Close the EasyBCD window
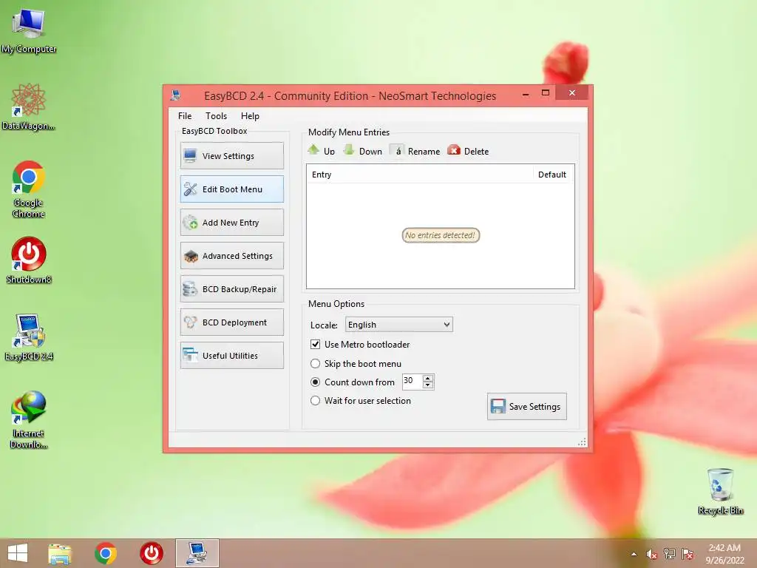This screenshot has width=757, height=568. tap(572, 92)
